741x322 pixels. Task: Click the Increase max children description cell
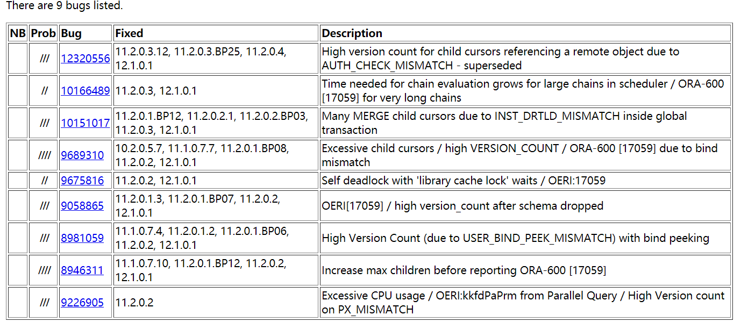(x=525, y=270)
